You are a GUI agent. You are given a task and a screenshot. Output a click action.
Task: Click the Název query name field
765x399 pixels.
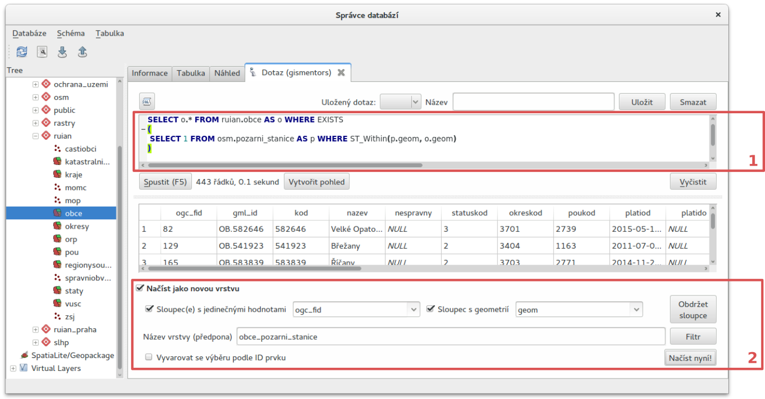[x=533, y=102]
